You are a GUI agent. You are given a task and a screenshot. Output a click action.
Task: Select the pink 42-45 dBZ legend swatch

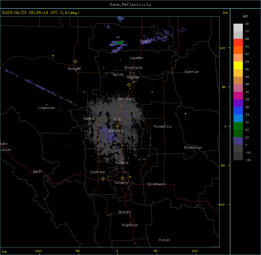click(238, 88)
